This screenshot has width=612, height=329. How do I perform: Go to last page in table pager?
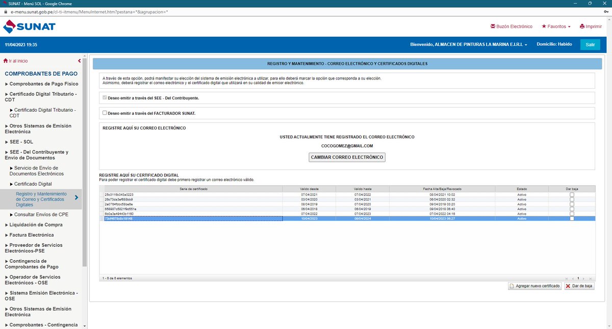click(x=591, y=278)
